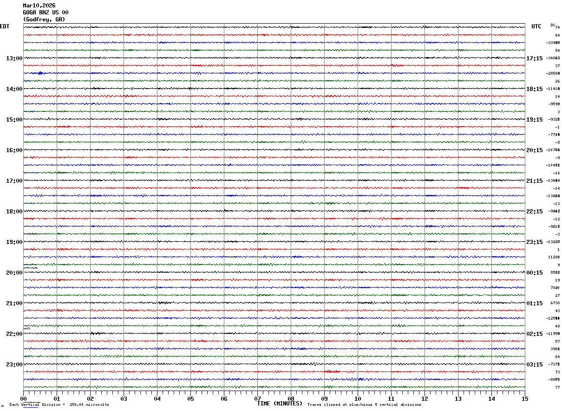The height and width of the screenshot is (411, 562).
Task: Click minute-axis tick label '01'
Action: (x=57, y=398)
